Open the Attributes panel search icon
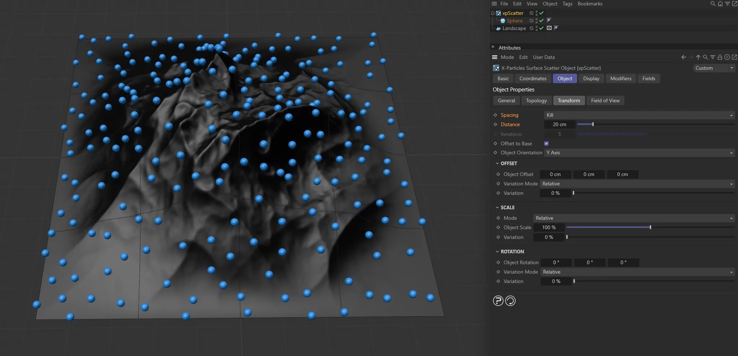The height and width of the screenshot is (356, 738). coord(705,57)
